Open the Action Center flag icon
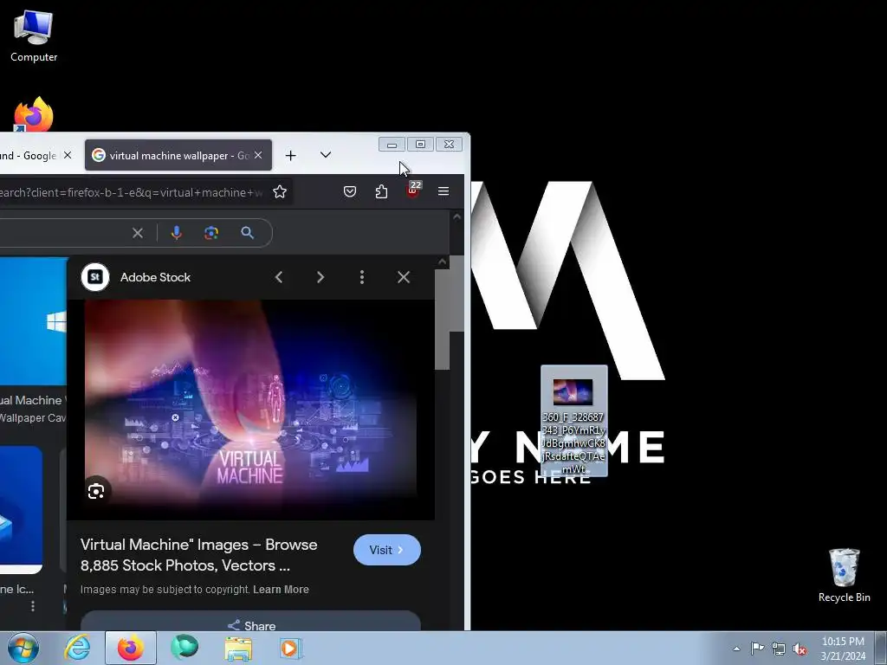The image size is (887, 665). [x=757, y=649]
